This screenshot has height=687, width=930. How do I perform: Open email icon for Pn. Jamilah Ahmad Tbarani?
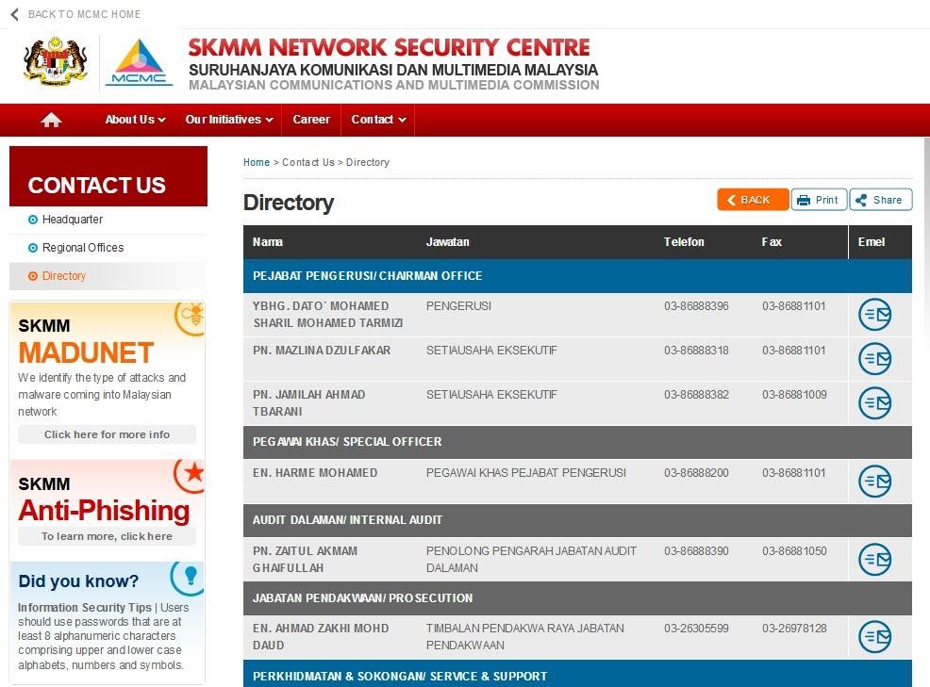coord(875,403)
